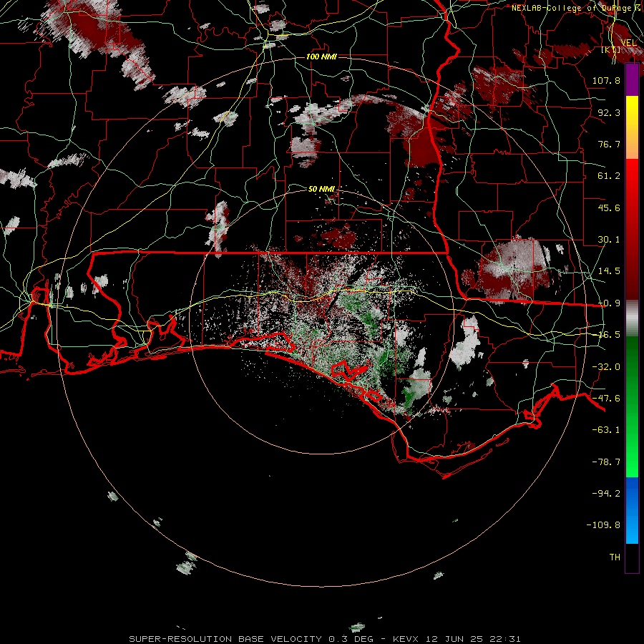Screen dimensions: 644x644
Task: Click the 14.5 value on velocity scale
Action: tap(609, 271)
